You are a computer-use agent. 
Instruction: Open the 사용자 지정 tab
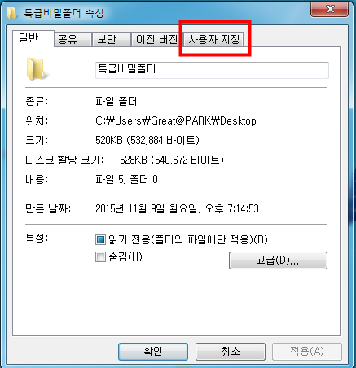(x=213, y=40)
